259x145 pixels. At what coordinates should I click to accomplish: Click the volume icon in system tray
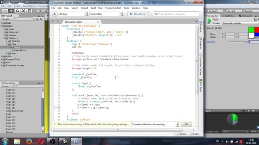point(227,141)
